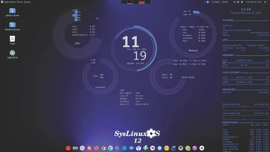
Task: Click the Internet widget label
Action: click(100, 87)
